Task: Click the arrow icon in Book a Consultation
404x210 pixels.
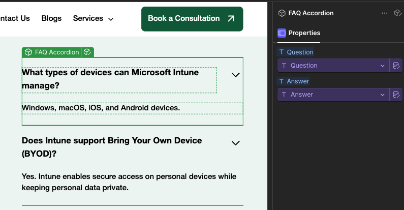Action: (x=231, y=18)
